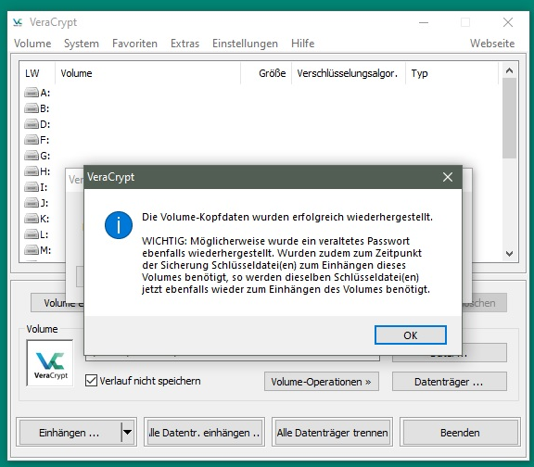Select drive M: icon in list
Image resolution: width=534 pixels, height=467 pixels.
32,250
